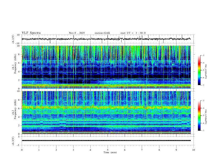This screenshot has height=168, width=218.
Task: Click tick label "4" on the Time axis
Action: coord(90,150)
